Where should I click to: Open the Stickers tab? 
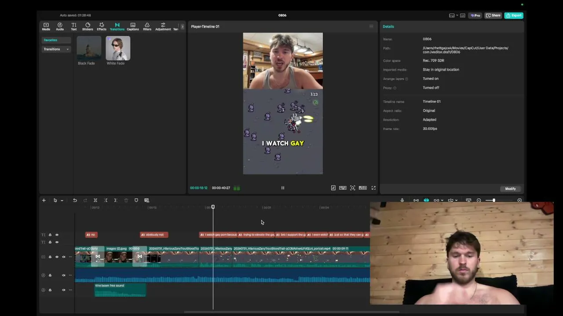click(x=88, y=27)
